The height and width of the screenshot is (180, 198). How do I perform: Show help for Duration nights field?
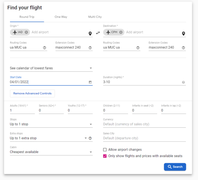click(183, 82)
